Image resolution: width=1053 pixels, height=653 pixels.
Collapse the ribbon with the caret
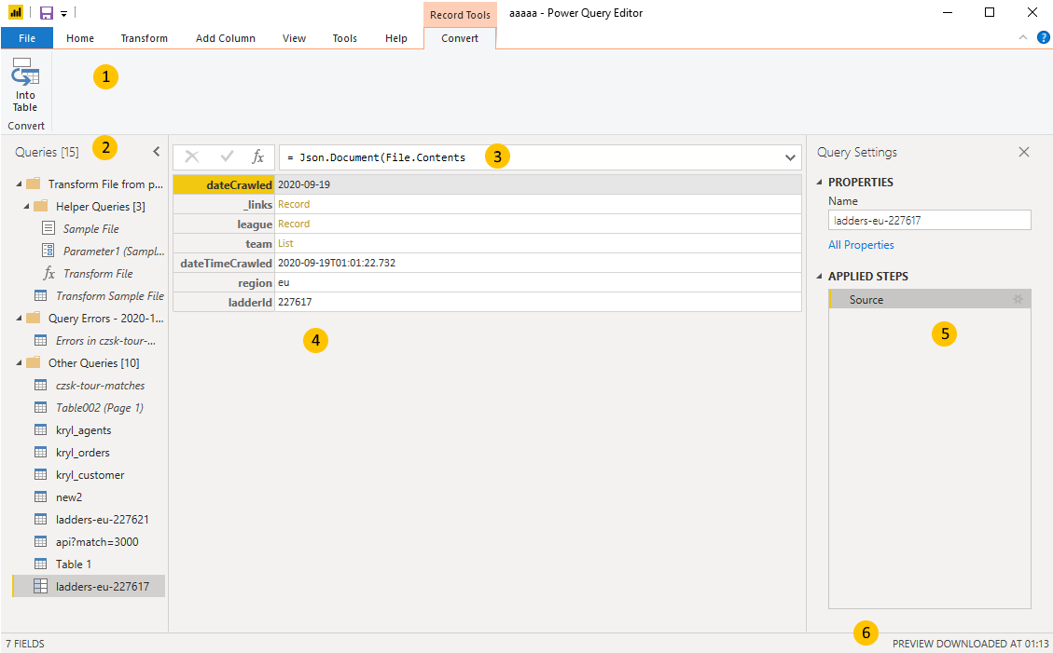coord(1022,38)
